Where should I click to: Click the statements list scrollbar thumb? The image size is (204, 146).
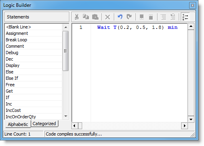click(x=65, y=51)
